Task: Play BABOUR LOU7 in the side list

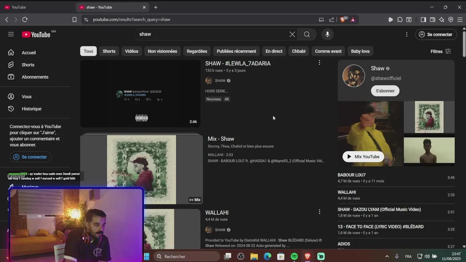Action: [396, 178]
